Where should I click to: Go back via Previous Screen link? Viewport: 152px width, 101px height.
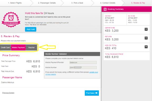coord(8,93)
